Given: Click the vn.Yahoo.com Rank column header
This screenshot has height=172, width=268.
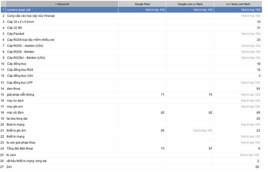Looking at the screenshot, I should tap(238, 4).
